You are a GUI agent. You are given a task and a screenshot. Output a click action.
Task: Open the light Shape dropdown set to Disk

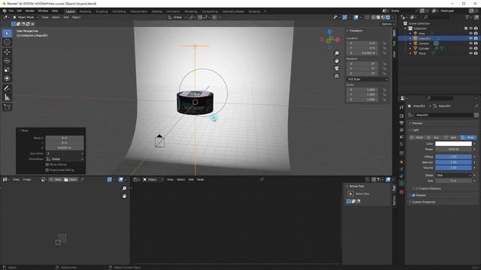453,175
